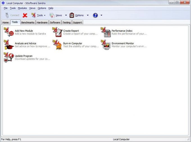Viewport: 191px width, 142px height.
Task: Click 'Get advice on how to improve' description
Action: tap(32, 46)
